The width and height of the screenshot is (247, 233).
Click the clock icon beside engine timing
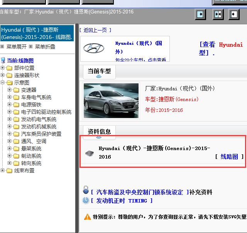pyautogui.click(x=86, y=201)
